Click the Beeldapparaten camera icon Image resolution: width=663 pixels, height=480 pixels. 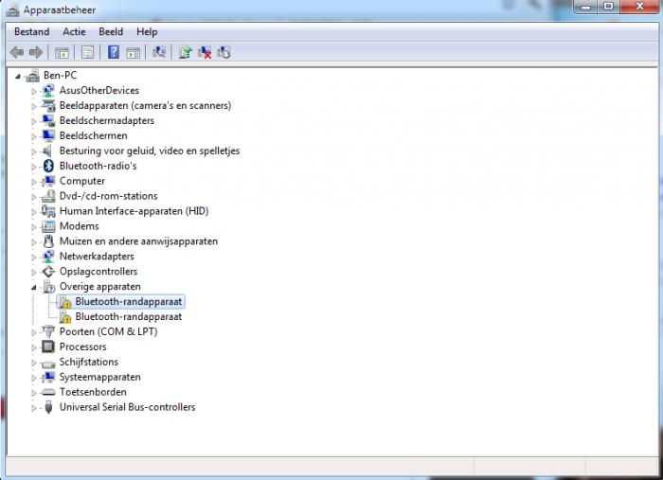click(48, 106)
